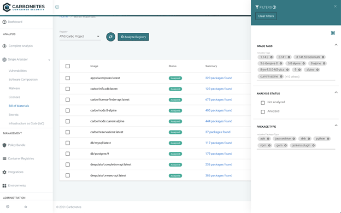This screenshot has width=341, height=213.
Task: Open the Malware analyzer page
Action: (14, 88)
